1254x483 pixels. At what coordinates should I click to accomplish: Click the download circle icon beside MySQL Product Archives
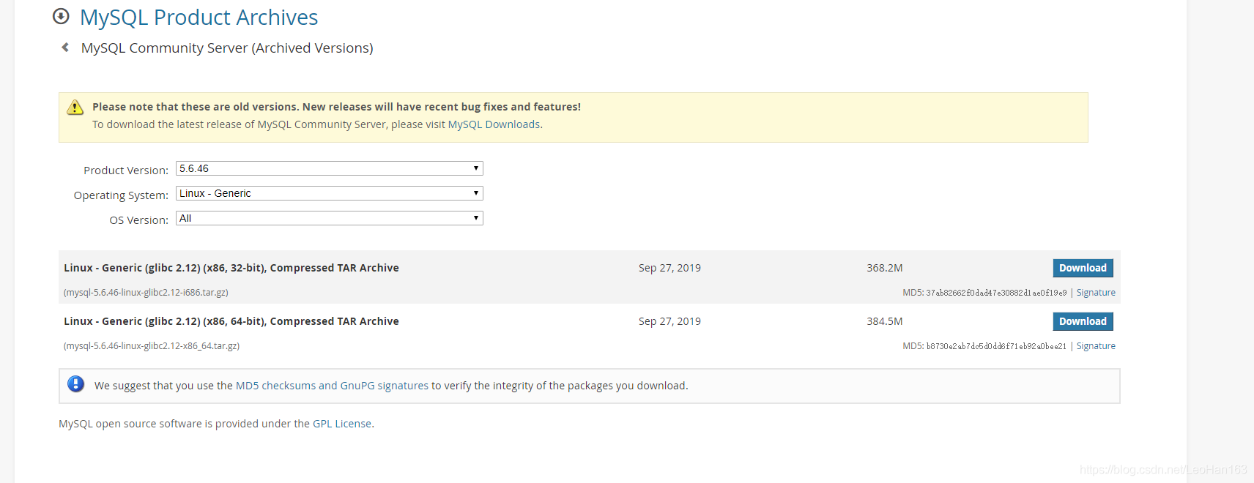(62, 16)
